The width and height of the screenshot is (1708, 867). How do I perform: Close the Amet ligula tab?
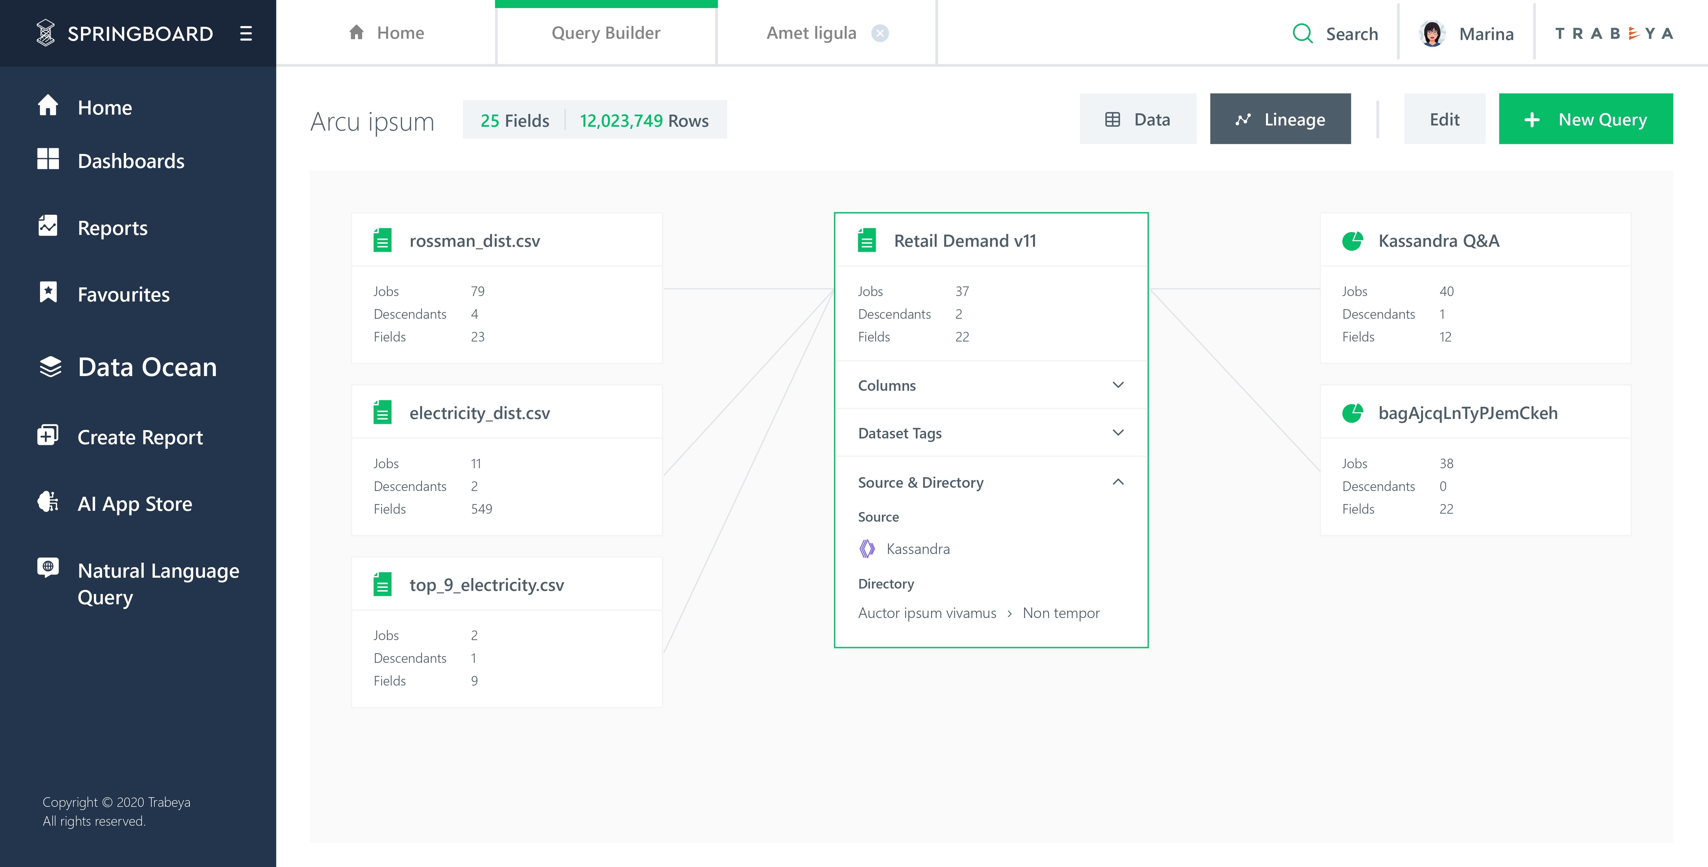880,33
